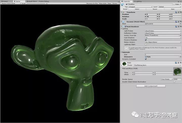The height and width of the screenshot is (123, 182).
Task: Click the Mesh field object picker circle
Action: (180, 24)
